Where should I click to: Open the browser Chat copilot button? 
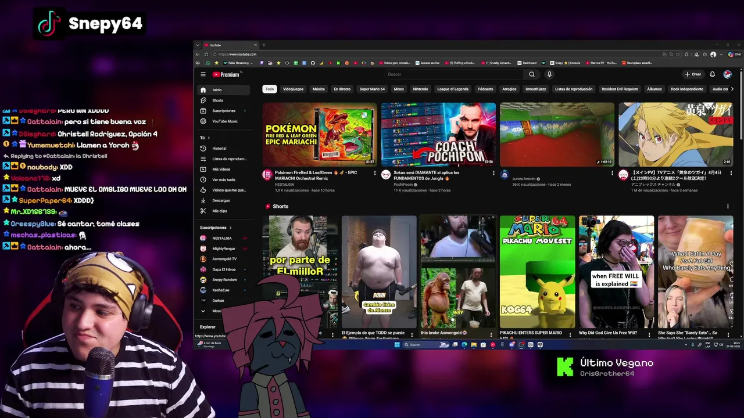[x=734, y=54]
